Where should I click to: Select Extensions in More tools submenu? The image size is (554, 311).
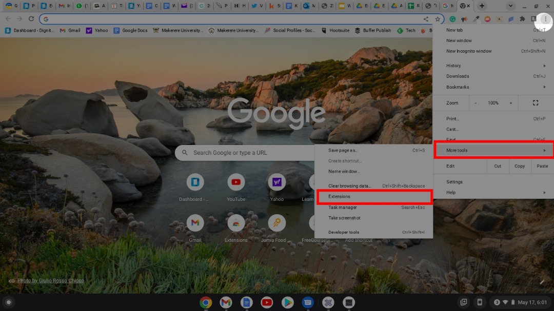pyautogui.click(x=374, y=197)
